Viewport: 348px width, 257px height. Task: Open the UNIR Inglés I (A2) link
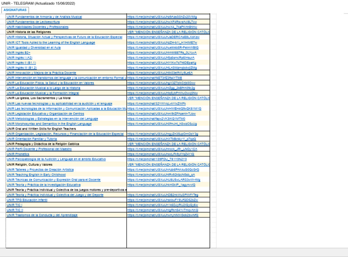click(x=19, y=58)
